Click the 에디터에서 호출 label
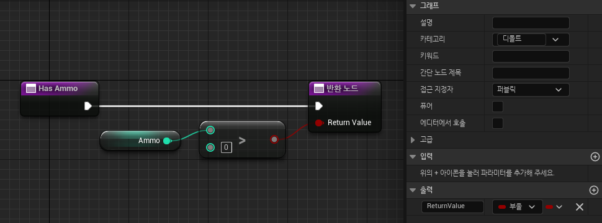This screenshot has width=602, height=223. tap(443, 123)
